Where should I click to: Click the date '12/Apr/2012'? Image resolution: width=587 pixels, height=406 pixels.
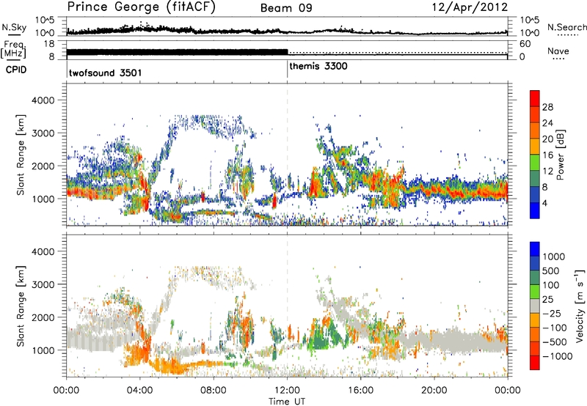pyautogui.click(x=470, y=7)
